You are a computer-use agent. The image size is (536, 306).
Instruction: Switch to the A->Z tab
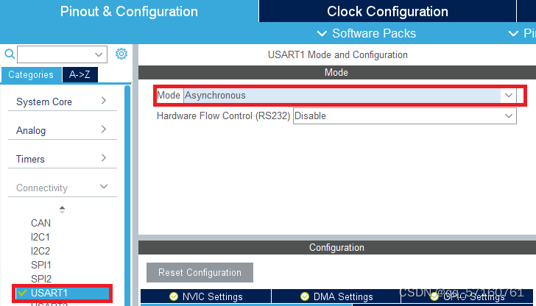tap(80, 75)
